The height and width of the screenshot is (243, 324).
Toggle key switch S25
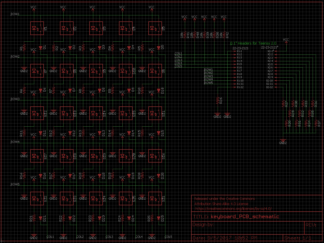click(125, 198)
